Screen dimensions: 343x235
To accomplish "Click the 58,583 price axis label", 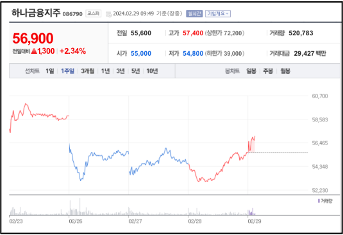I will (320, 119).
